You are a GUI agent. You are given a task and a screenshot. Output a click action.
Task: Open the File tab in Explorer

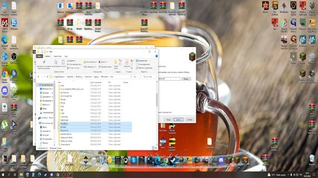[39, 56]
